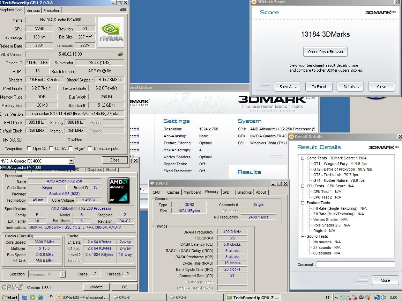Switch to second CPU-Z taskbar button
The width and height of the screenshot is (402, 302).
click(196, 297)
